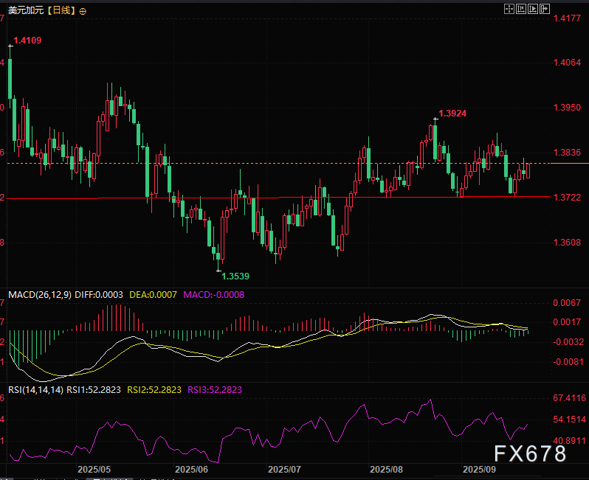The width and height of the screenshot is (589, 480).
Task: Click 2025/09 on the time axis
Action: pos(478,469)
